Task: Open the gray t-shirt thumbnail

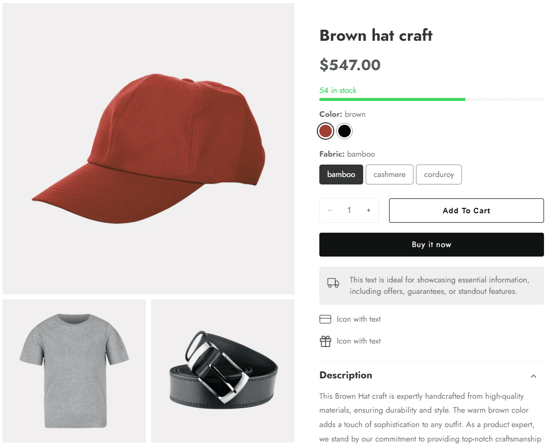Action: (x=74, y=371)
